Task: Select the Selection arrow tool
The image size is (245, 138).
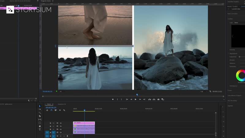Action: (x=40, y=106)
